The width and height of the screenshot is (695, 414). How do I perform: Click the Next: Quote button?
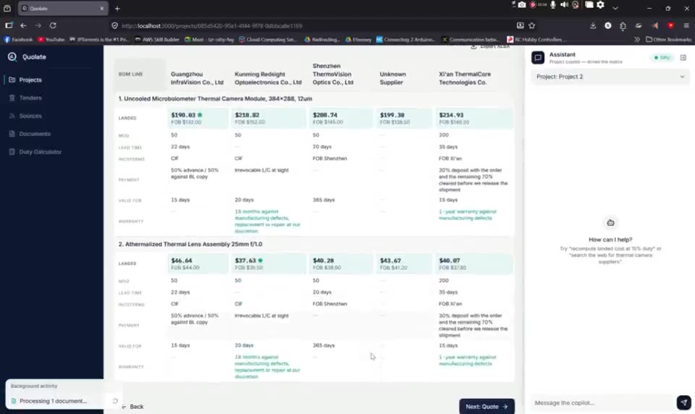pyautogui.click(x=486, y=407)
